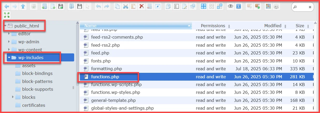Open the block-bindings subfolder

click(x=37, y=73)
